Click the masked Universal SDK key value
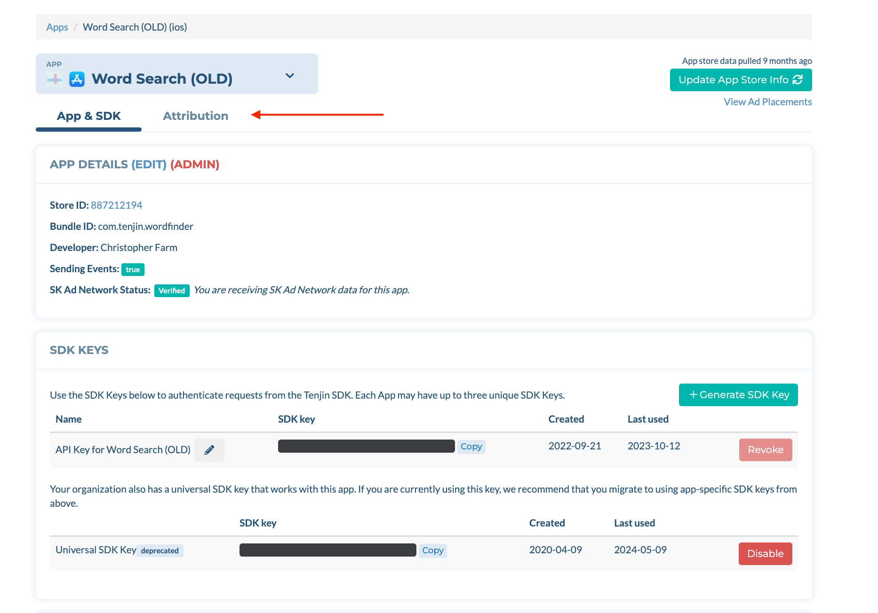The height and width of the screenshot is (613, 878). point(328,550)
